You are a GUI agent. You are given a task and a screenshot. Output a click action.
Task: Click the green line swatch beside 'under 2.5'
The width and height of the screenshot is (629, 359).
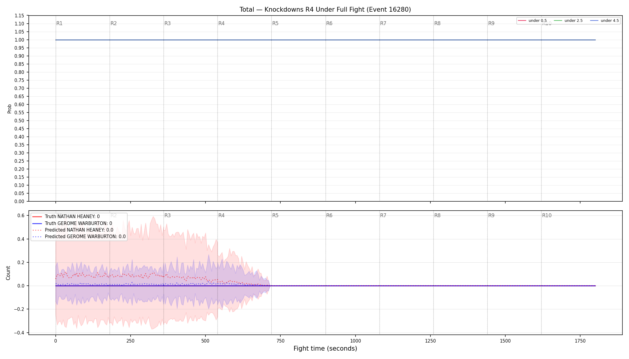tap(558, 21)
